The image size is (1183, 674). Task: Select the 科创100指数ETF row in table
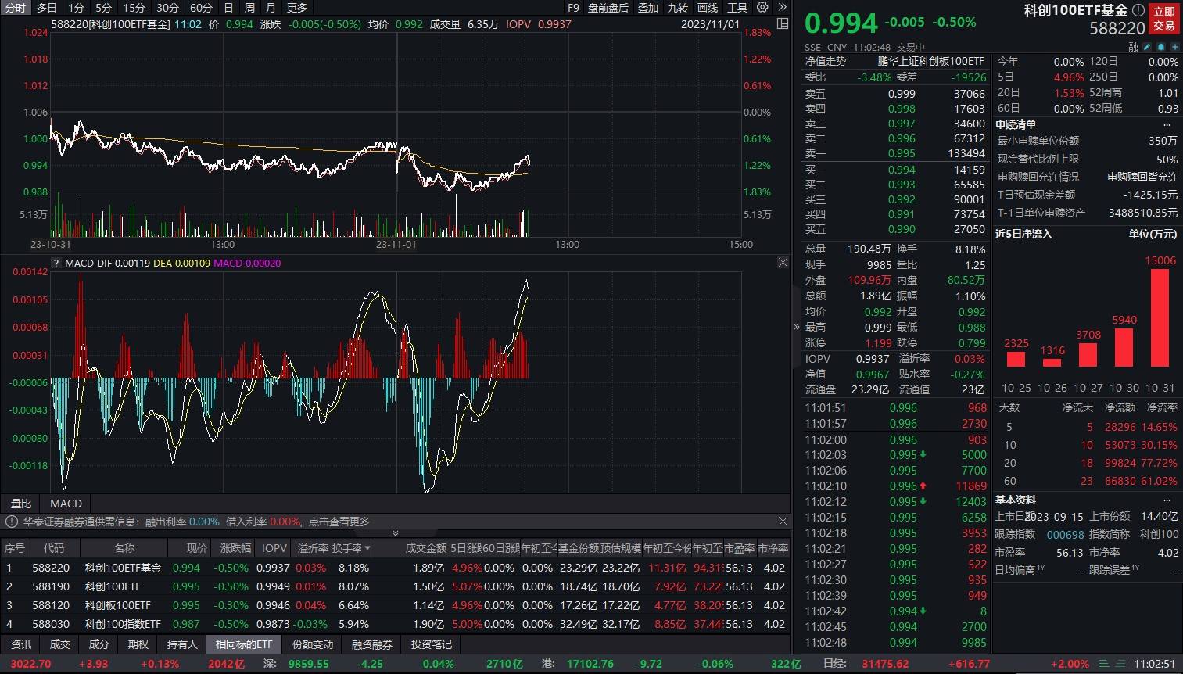point(123,624)
